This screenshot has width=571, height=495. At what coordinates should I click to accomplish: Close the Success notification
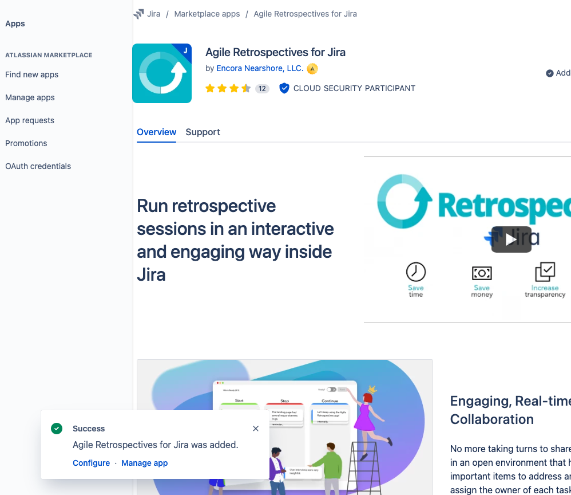point(256,429)
